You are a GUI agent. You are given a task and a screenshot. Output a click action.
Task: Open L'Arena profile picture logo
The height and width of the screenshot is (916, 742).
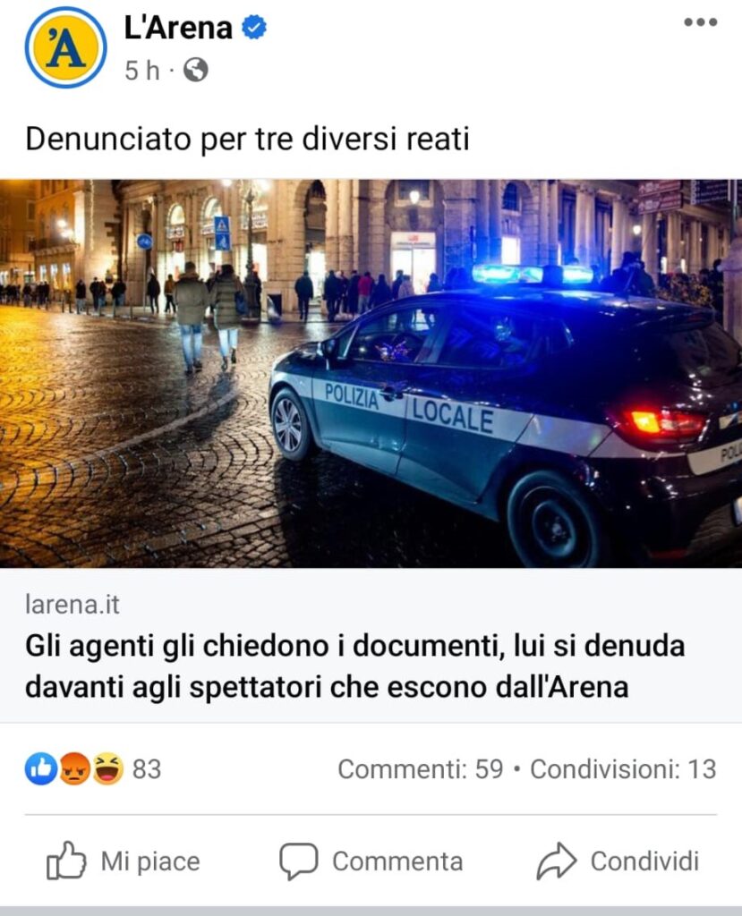click(65, 48)
